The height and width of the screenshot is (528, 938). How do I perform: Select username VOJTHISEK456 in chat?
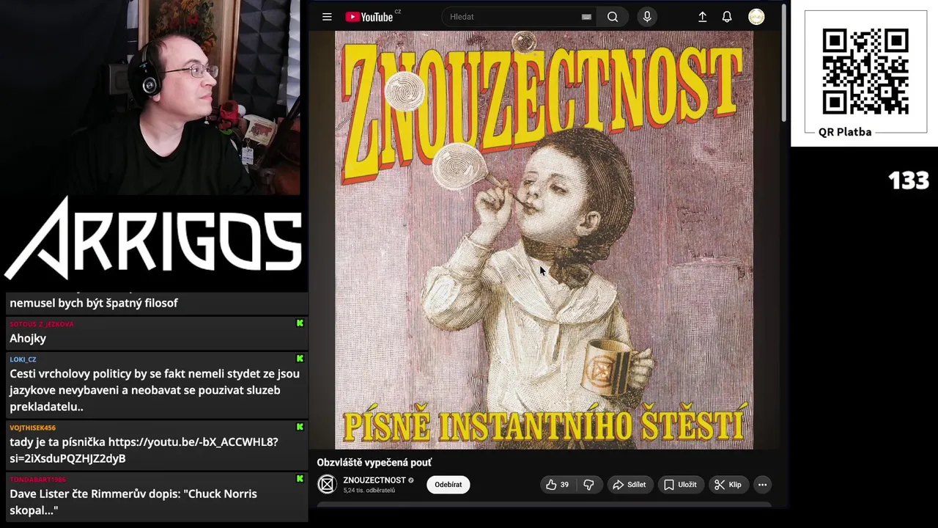pyautogui.click(x=32, y=428)
